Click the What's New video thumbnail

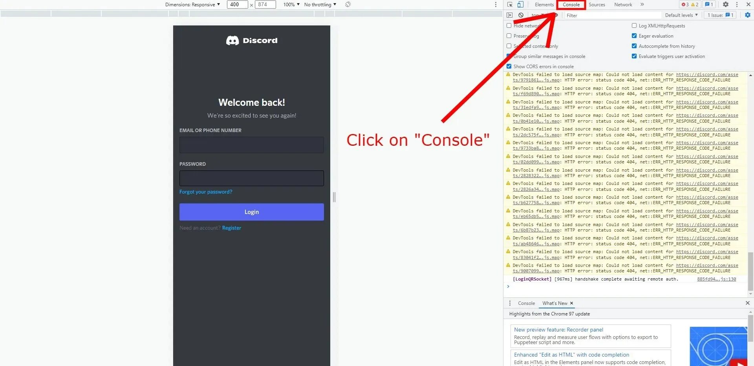tap(718, 346)
